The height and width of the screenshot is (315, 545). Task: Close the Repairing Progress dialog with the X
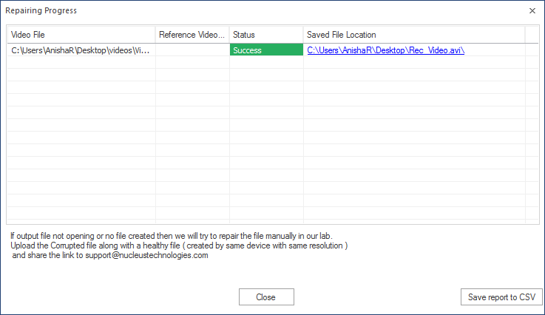click(532, 11)
